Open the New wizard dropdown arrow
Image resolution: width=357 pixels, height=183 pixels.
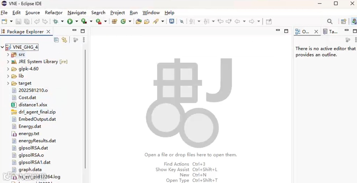11,22
